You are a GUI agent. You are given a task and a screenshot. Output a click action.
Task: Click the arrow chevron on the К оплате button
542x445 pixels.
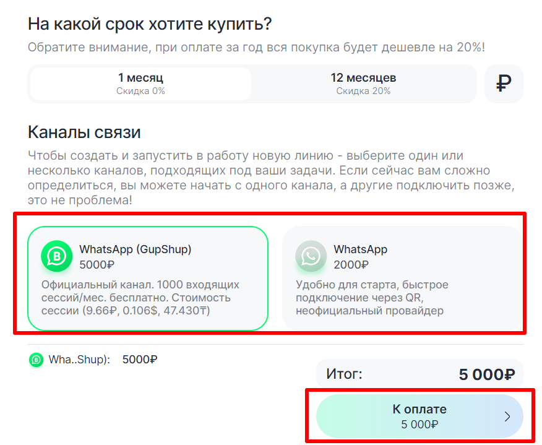(507, 417)
